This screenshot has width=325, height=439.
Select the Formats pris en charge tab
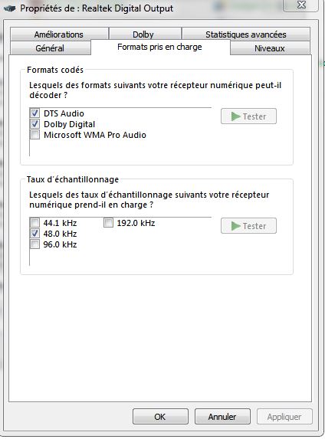point(160,47)
